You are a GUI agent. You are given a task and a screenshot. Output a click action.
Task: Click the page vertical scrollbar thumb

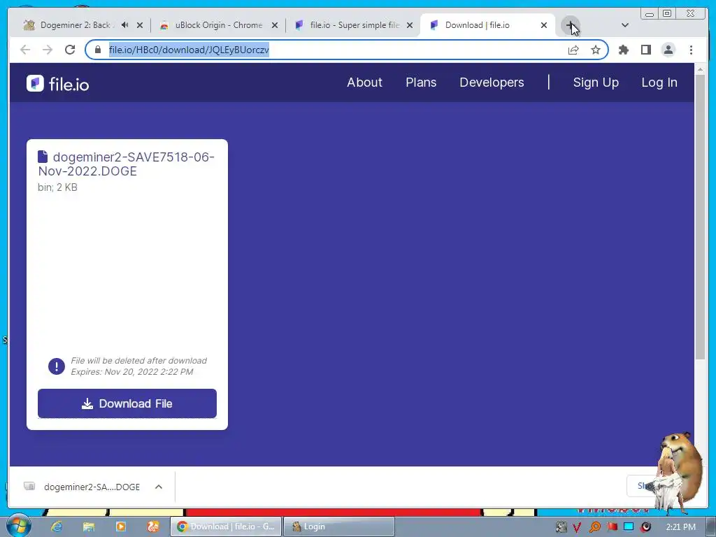(700, 217)
